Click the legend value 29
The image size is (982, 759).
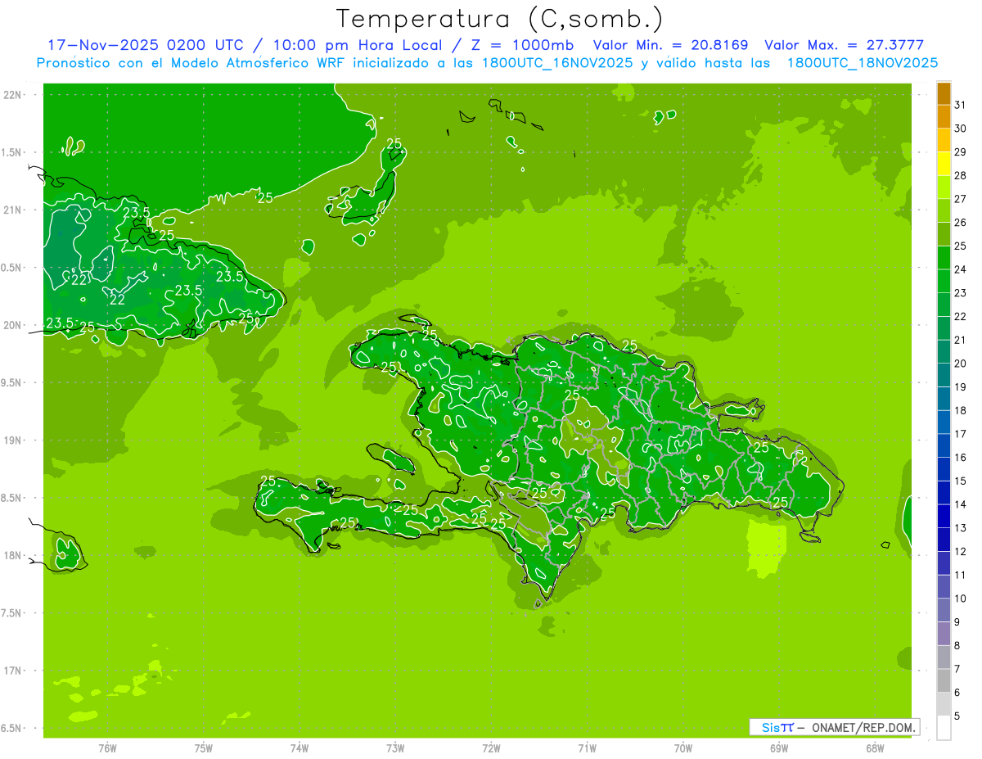coord(961,152)
